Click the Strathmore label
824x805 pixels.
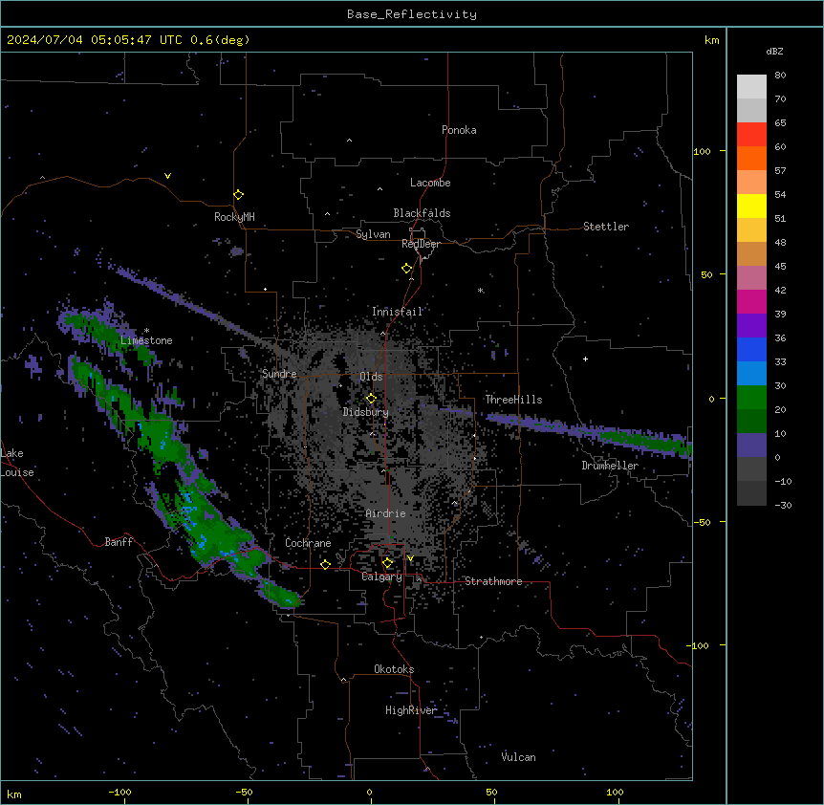[493, 581]
